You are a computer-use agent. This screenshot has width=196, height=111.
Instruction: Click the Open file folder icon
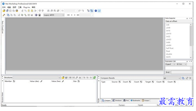click(4, 11)
